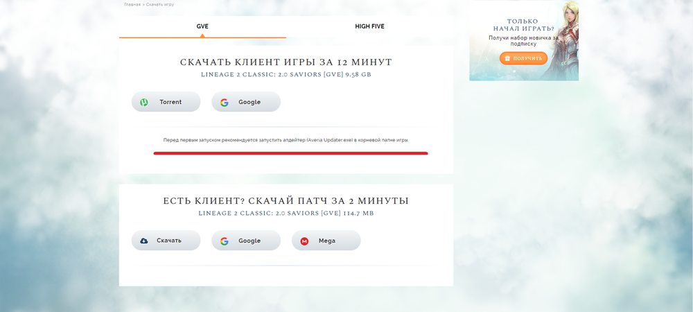The width and height of the screenshot is (693, 312).
Task: Switch to the GVE tab
Action: click(x=202, y=26)
